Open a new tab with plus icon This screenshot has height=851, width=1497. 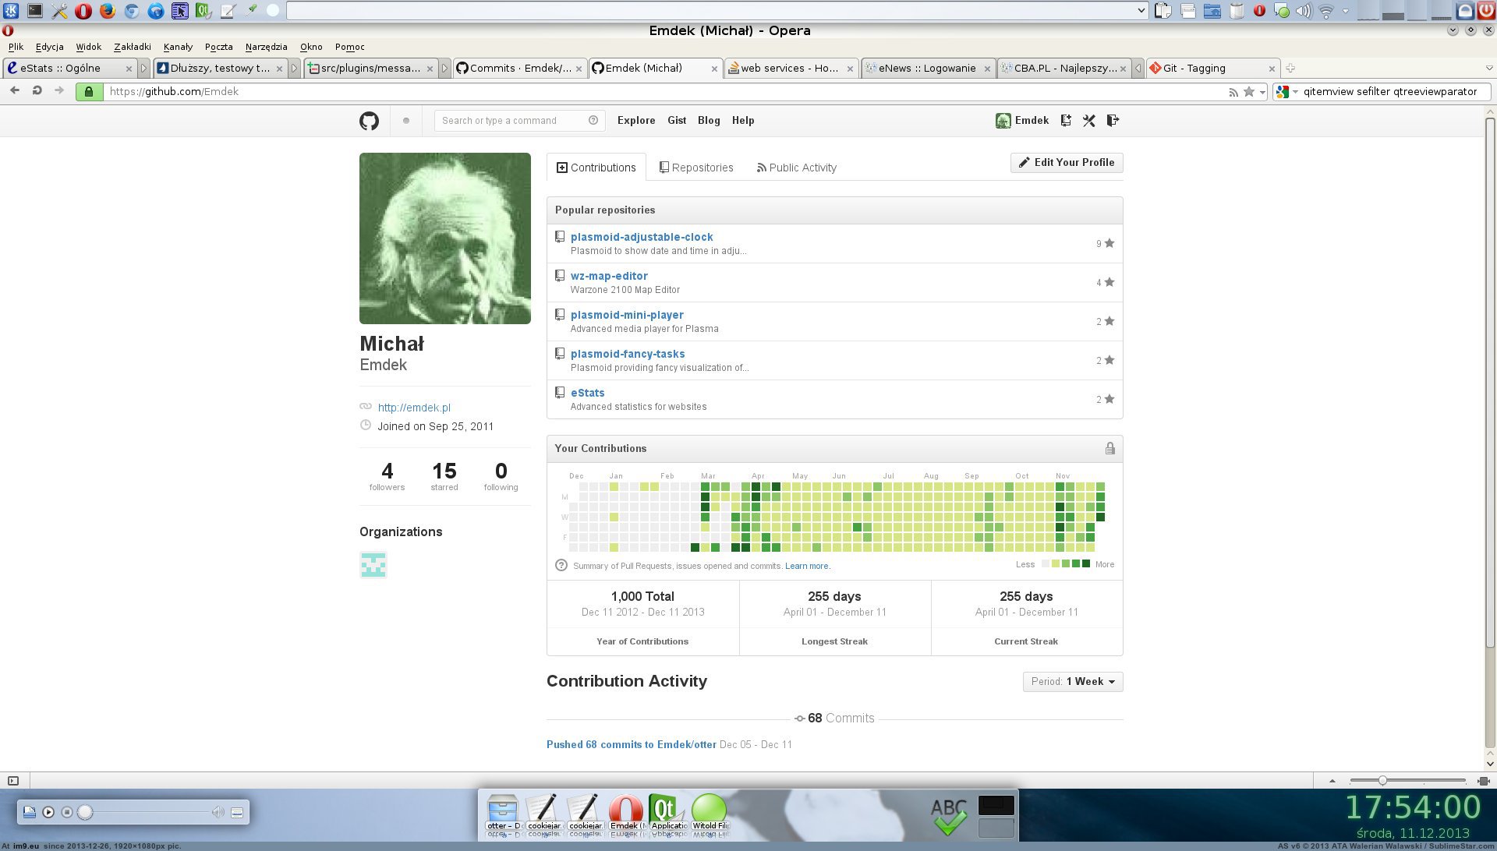(1290, 69)
